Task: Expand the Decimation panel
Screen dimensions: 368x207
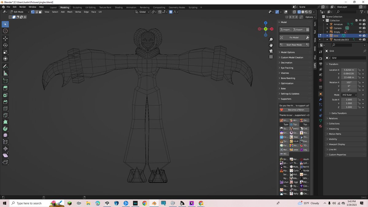Action: click(x=286, y=63)
